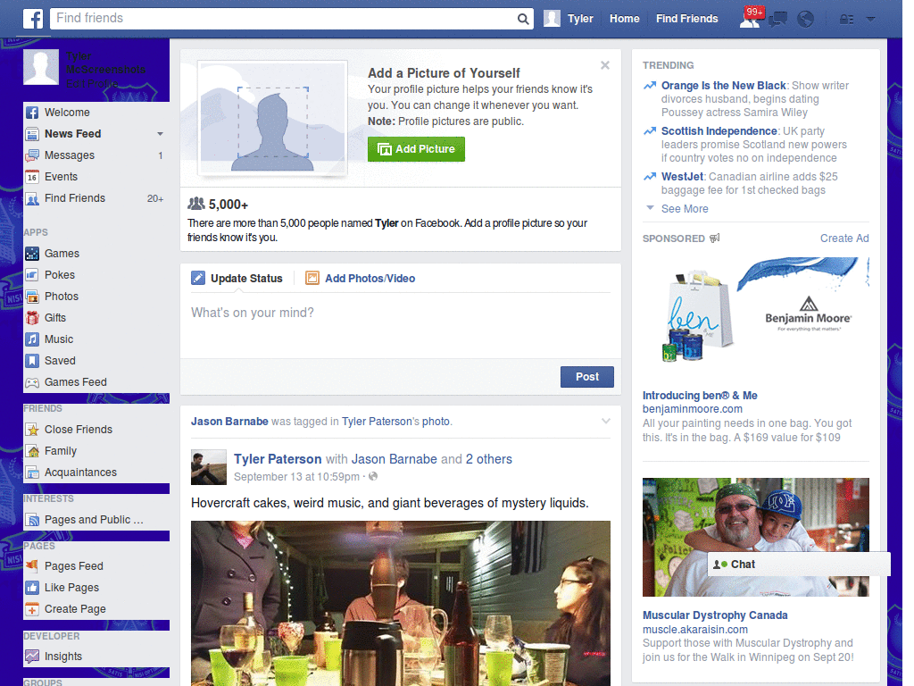Click the Insights chart icon

coord(32,657)
